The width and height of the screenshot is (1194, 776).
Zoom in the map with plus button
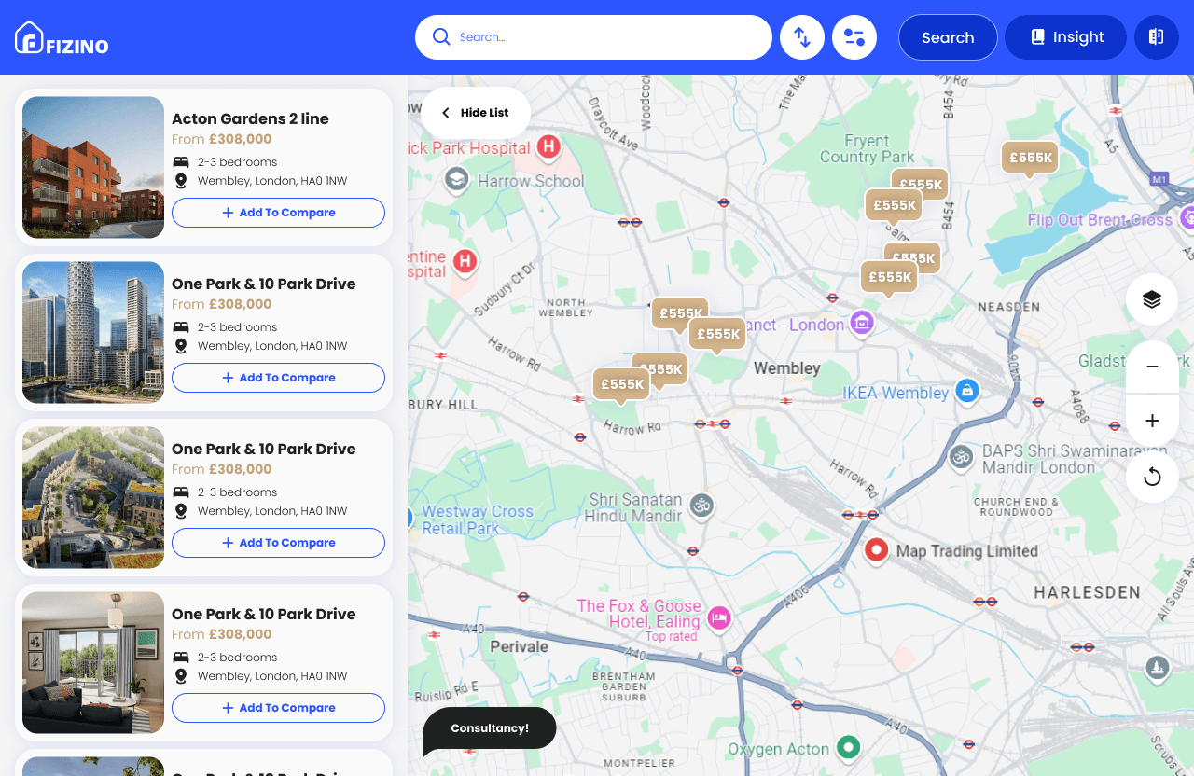click(1152, 421)
